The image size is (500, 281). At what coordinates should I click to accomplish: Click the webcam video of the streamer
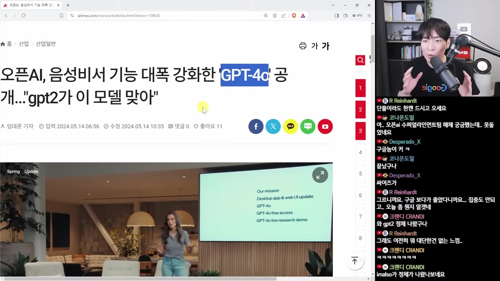pyautogui.click(x=437, y=48)
